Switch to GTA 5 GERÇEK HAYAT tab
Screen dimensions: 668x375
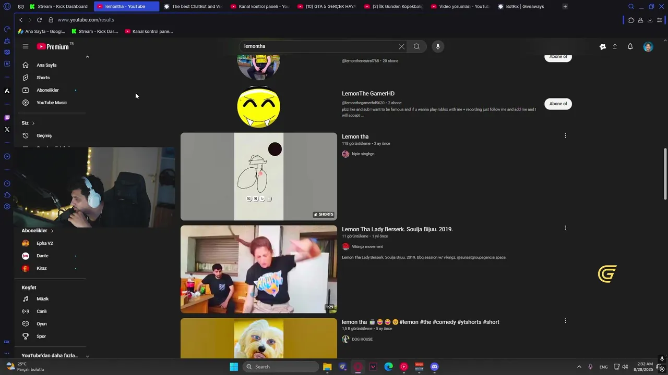point(327,6)
